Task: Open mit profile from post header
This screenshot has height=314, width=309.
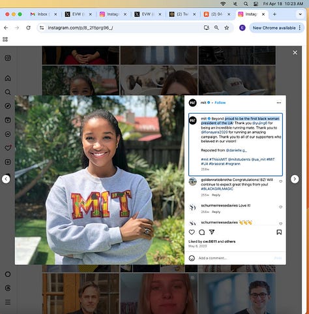Action: (203, 102)
